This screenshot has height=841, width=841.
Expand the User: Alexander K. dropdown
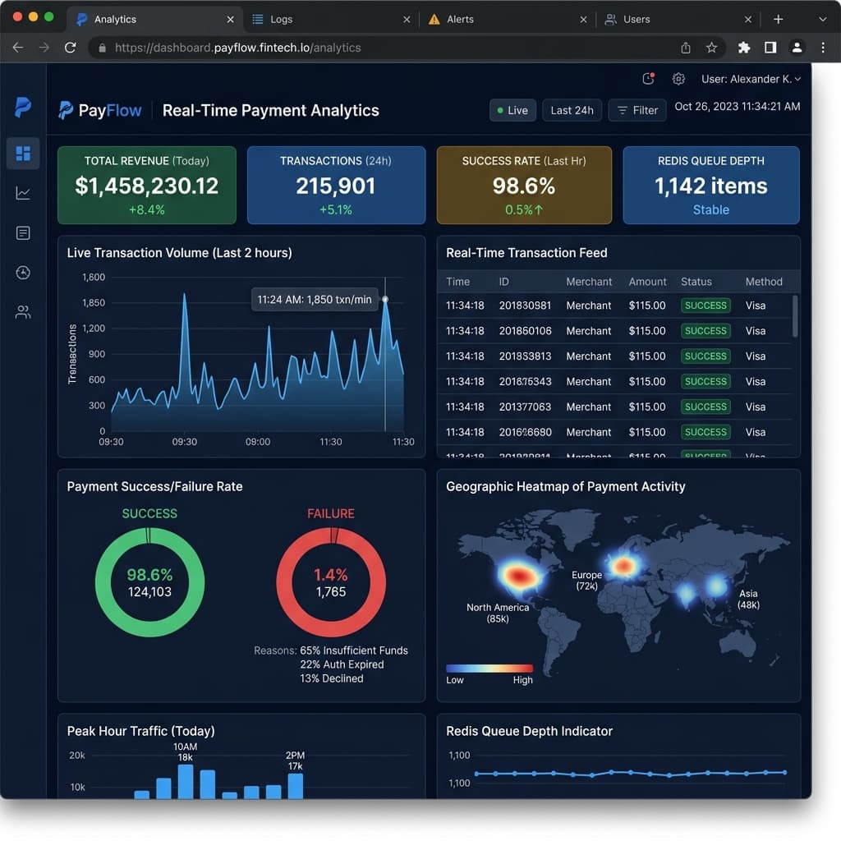pyautogui.click(x=751, y=80)
